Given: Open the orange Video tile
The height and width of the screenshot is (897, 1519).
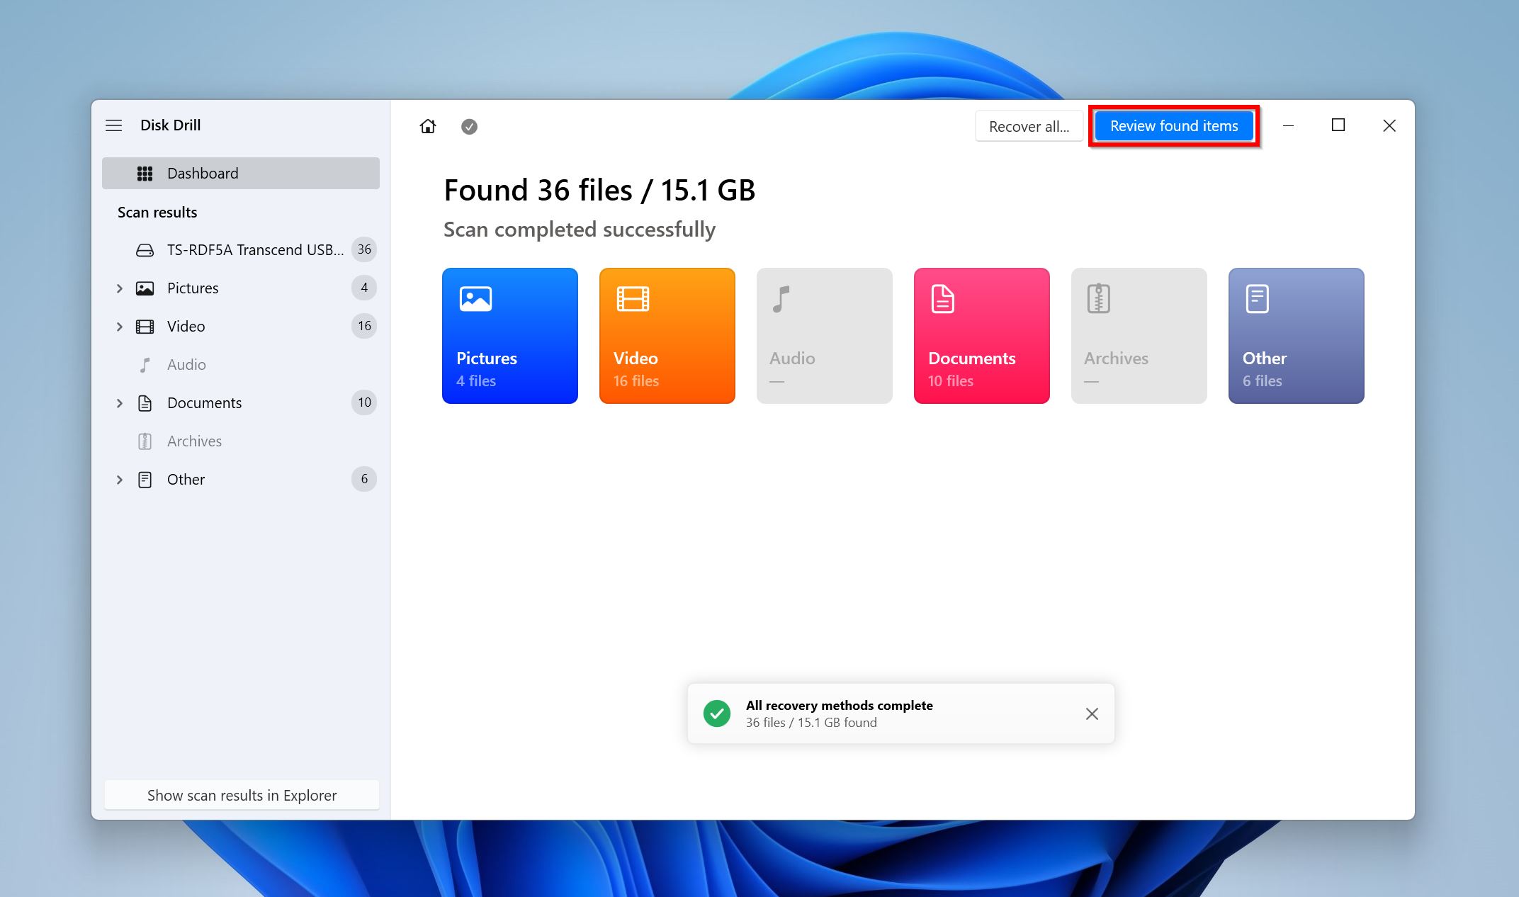Looking at the screenshot, I should [667, 336].
